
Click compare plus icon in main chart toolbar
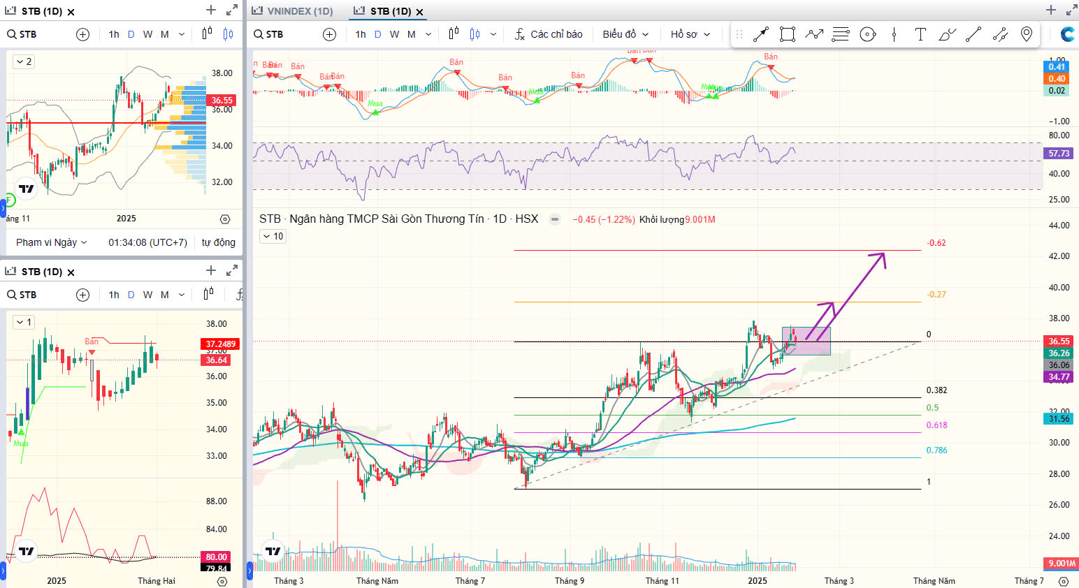point(330,34)
